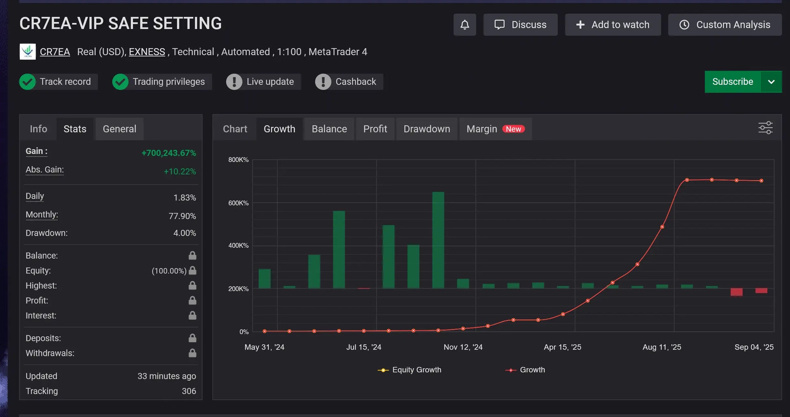Switch to the Drawdown tab
Viewport: 790px width, 417px height.
427,129
